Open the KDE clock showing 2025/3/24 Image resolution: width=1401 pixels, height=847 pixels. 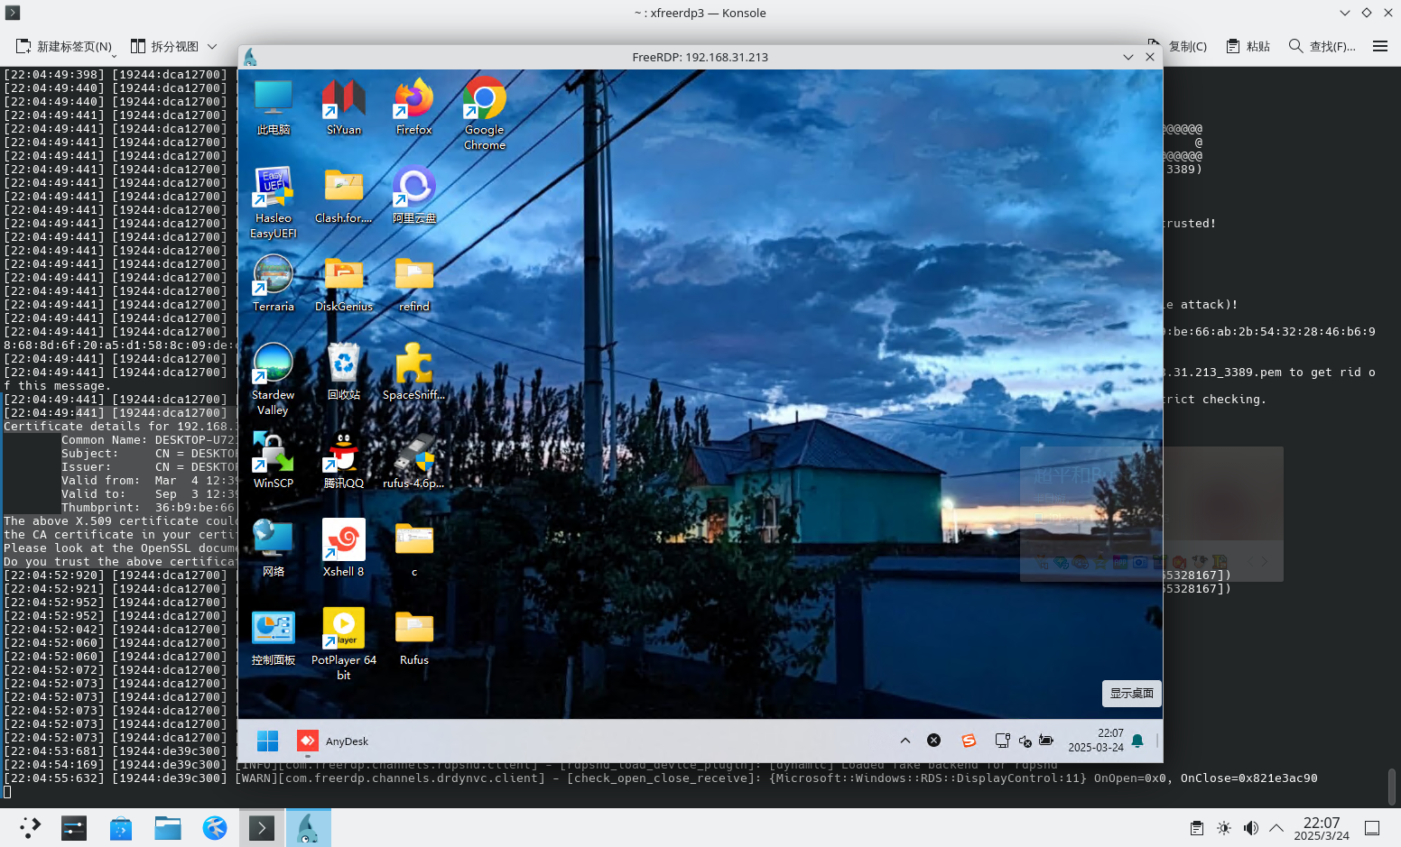pos(1322,828)
